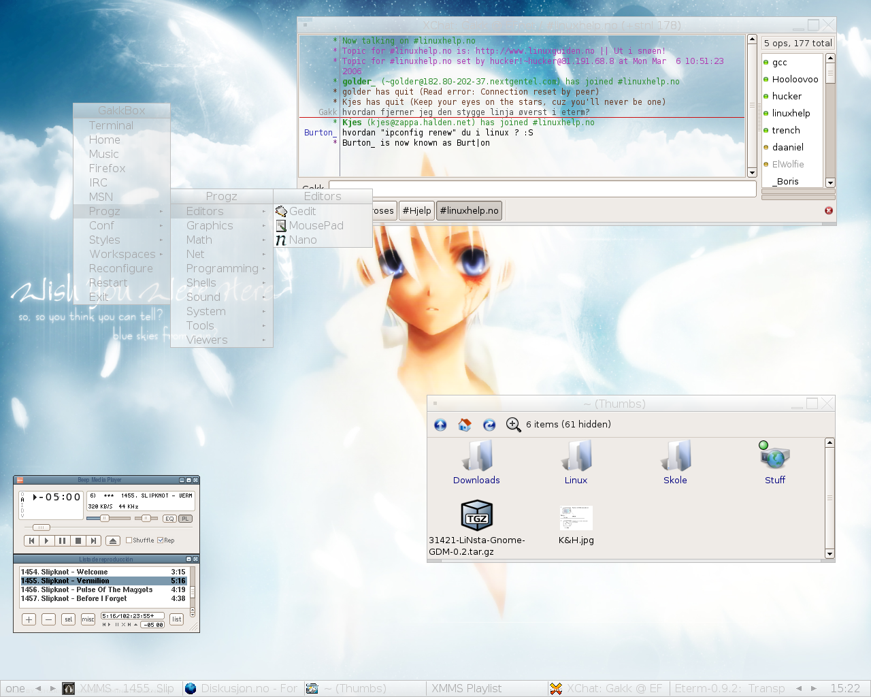Stop playback in Beep Media Player

point(78,540)
